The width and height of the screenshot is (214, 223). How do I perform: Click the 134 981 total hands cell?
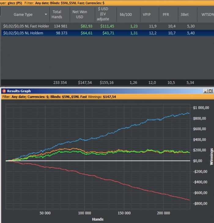click(x=61, y=26)
